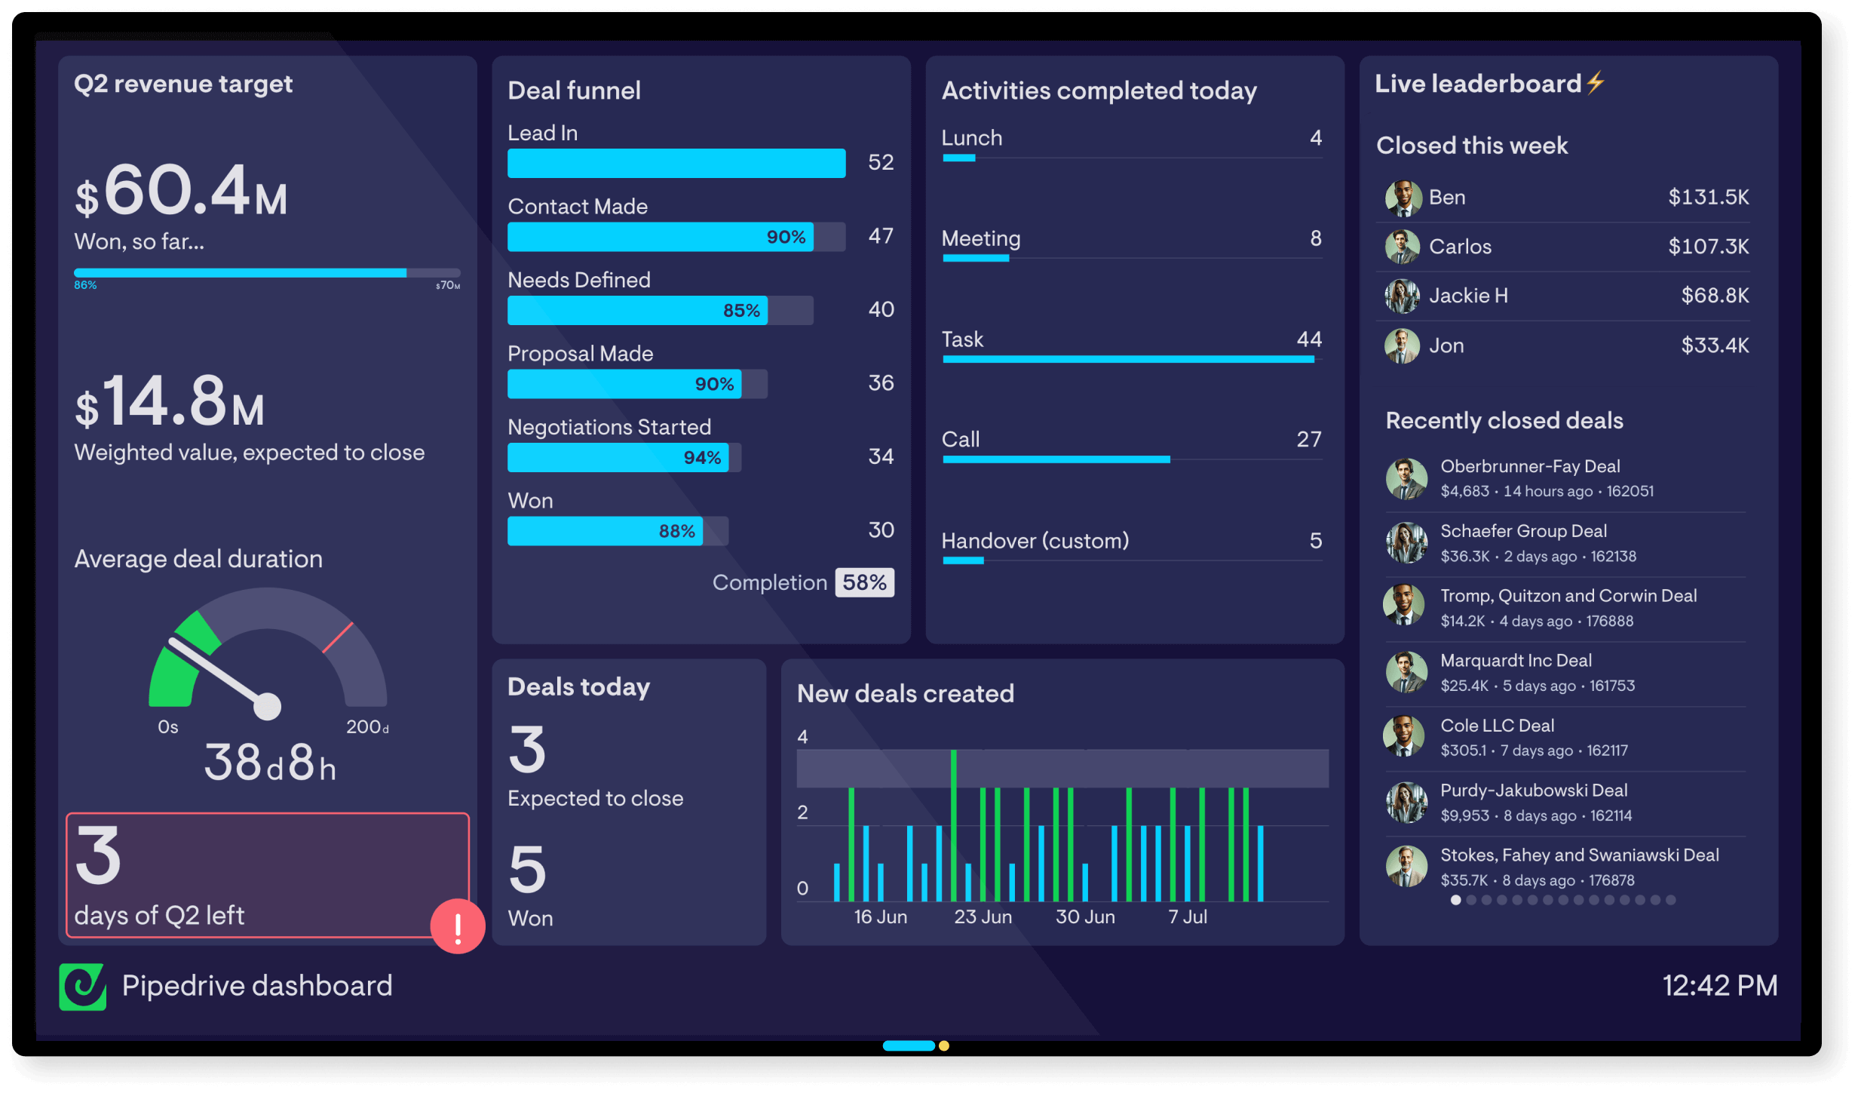Click Jackie H's $68.8K closed amount
Image resolution: width=1858 pixels, height=1093 pixels.
point(1715,296)
